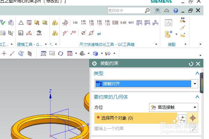Click the Add Component icon with blue plus
Image resolution: width=209 pixels, height=139 pixels.
(168, 34)
